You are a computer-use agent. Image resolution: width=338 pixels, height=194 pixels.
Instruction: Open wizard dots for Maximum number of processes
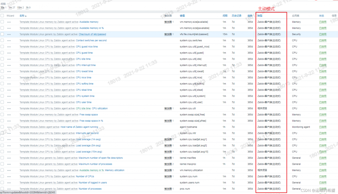[9, 164]
